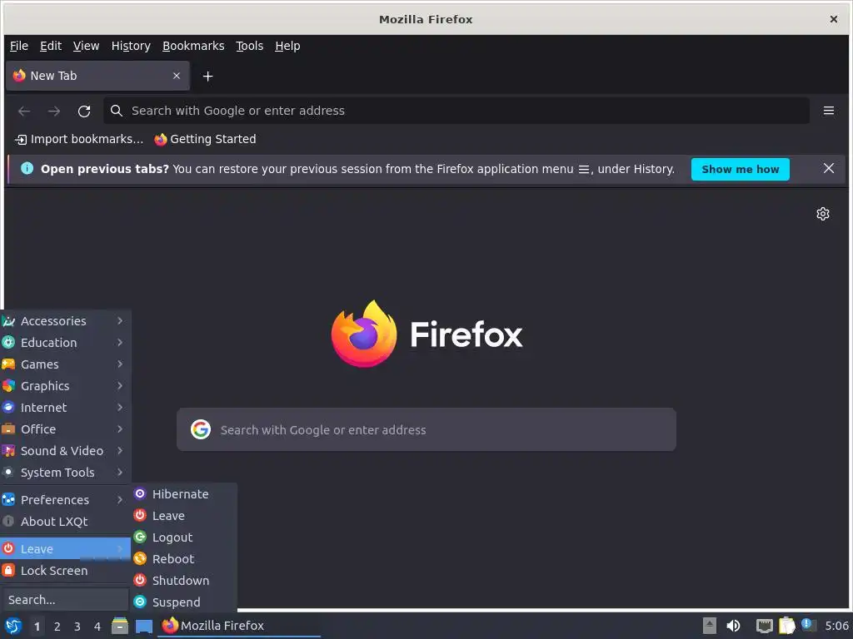Image resolution: width=853 pixels, height=639 pixels.
Task: Click the central Google search box
Action: [x=426, y=429]
